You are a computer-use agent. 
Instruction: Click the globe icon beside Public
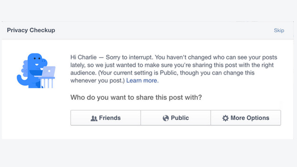(166, 118)
